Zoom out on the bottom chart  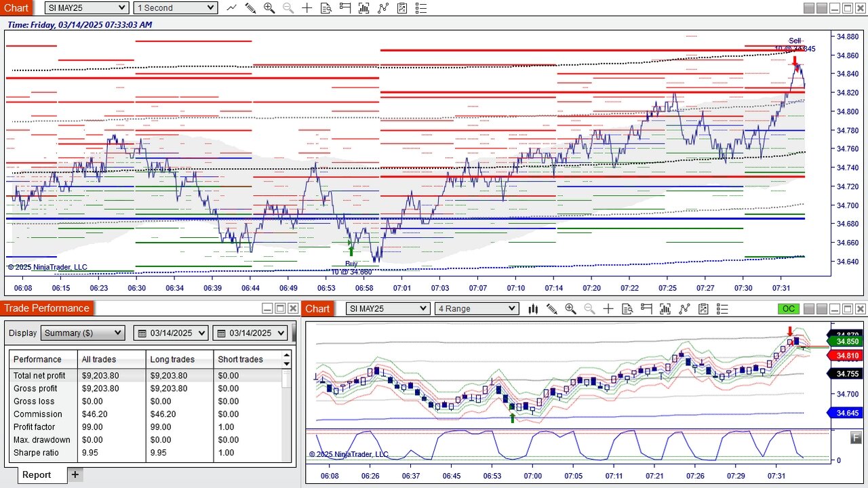pyautogui.click(x=589, y=308)
